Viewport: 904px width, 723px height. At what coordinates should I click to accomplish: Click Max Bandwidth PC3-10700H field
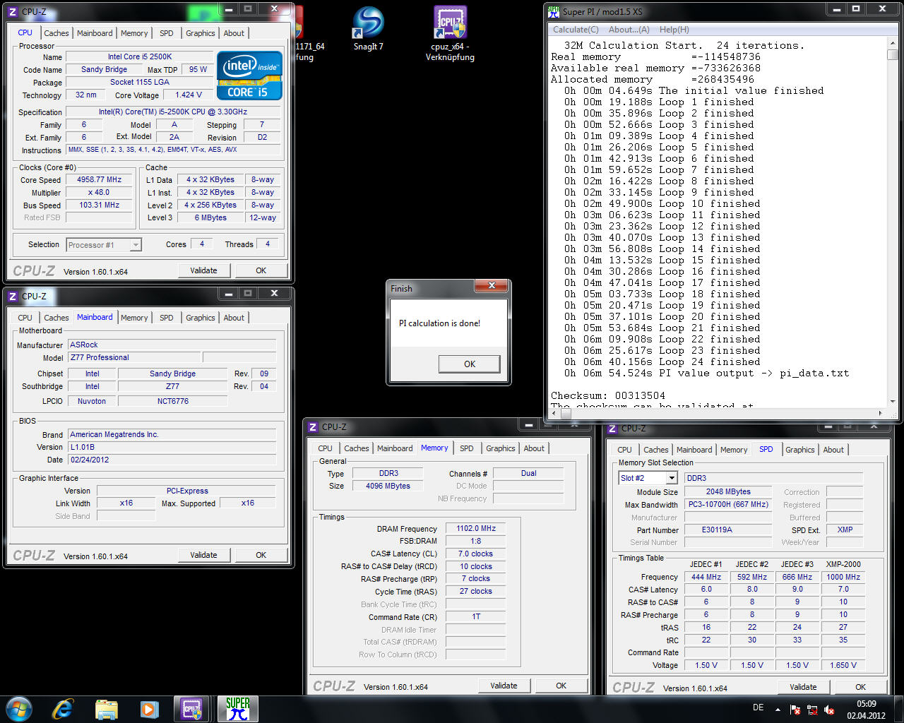(x=728, y=504)
